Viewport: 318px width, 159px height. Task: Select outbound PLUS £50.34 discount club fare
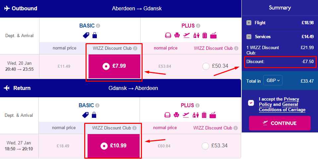coord(206,66)
